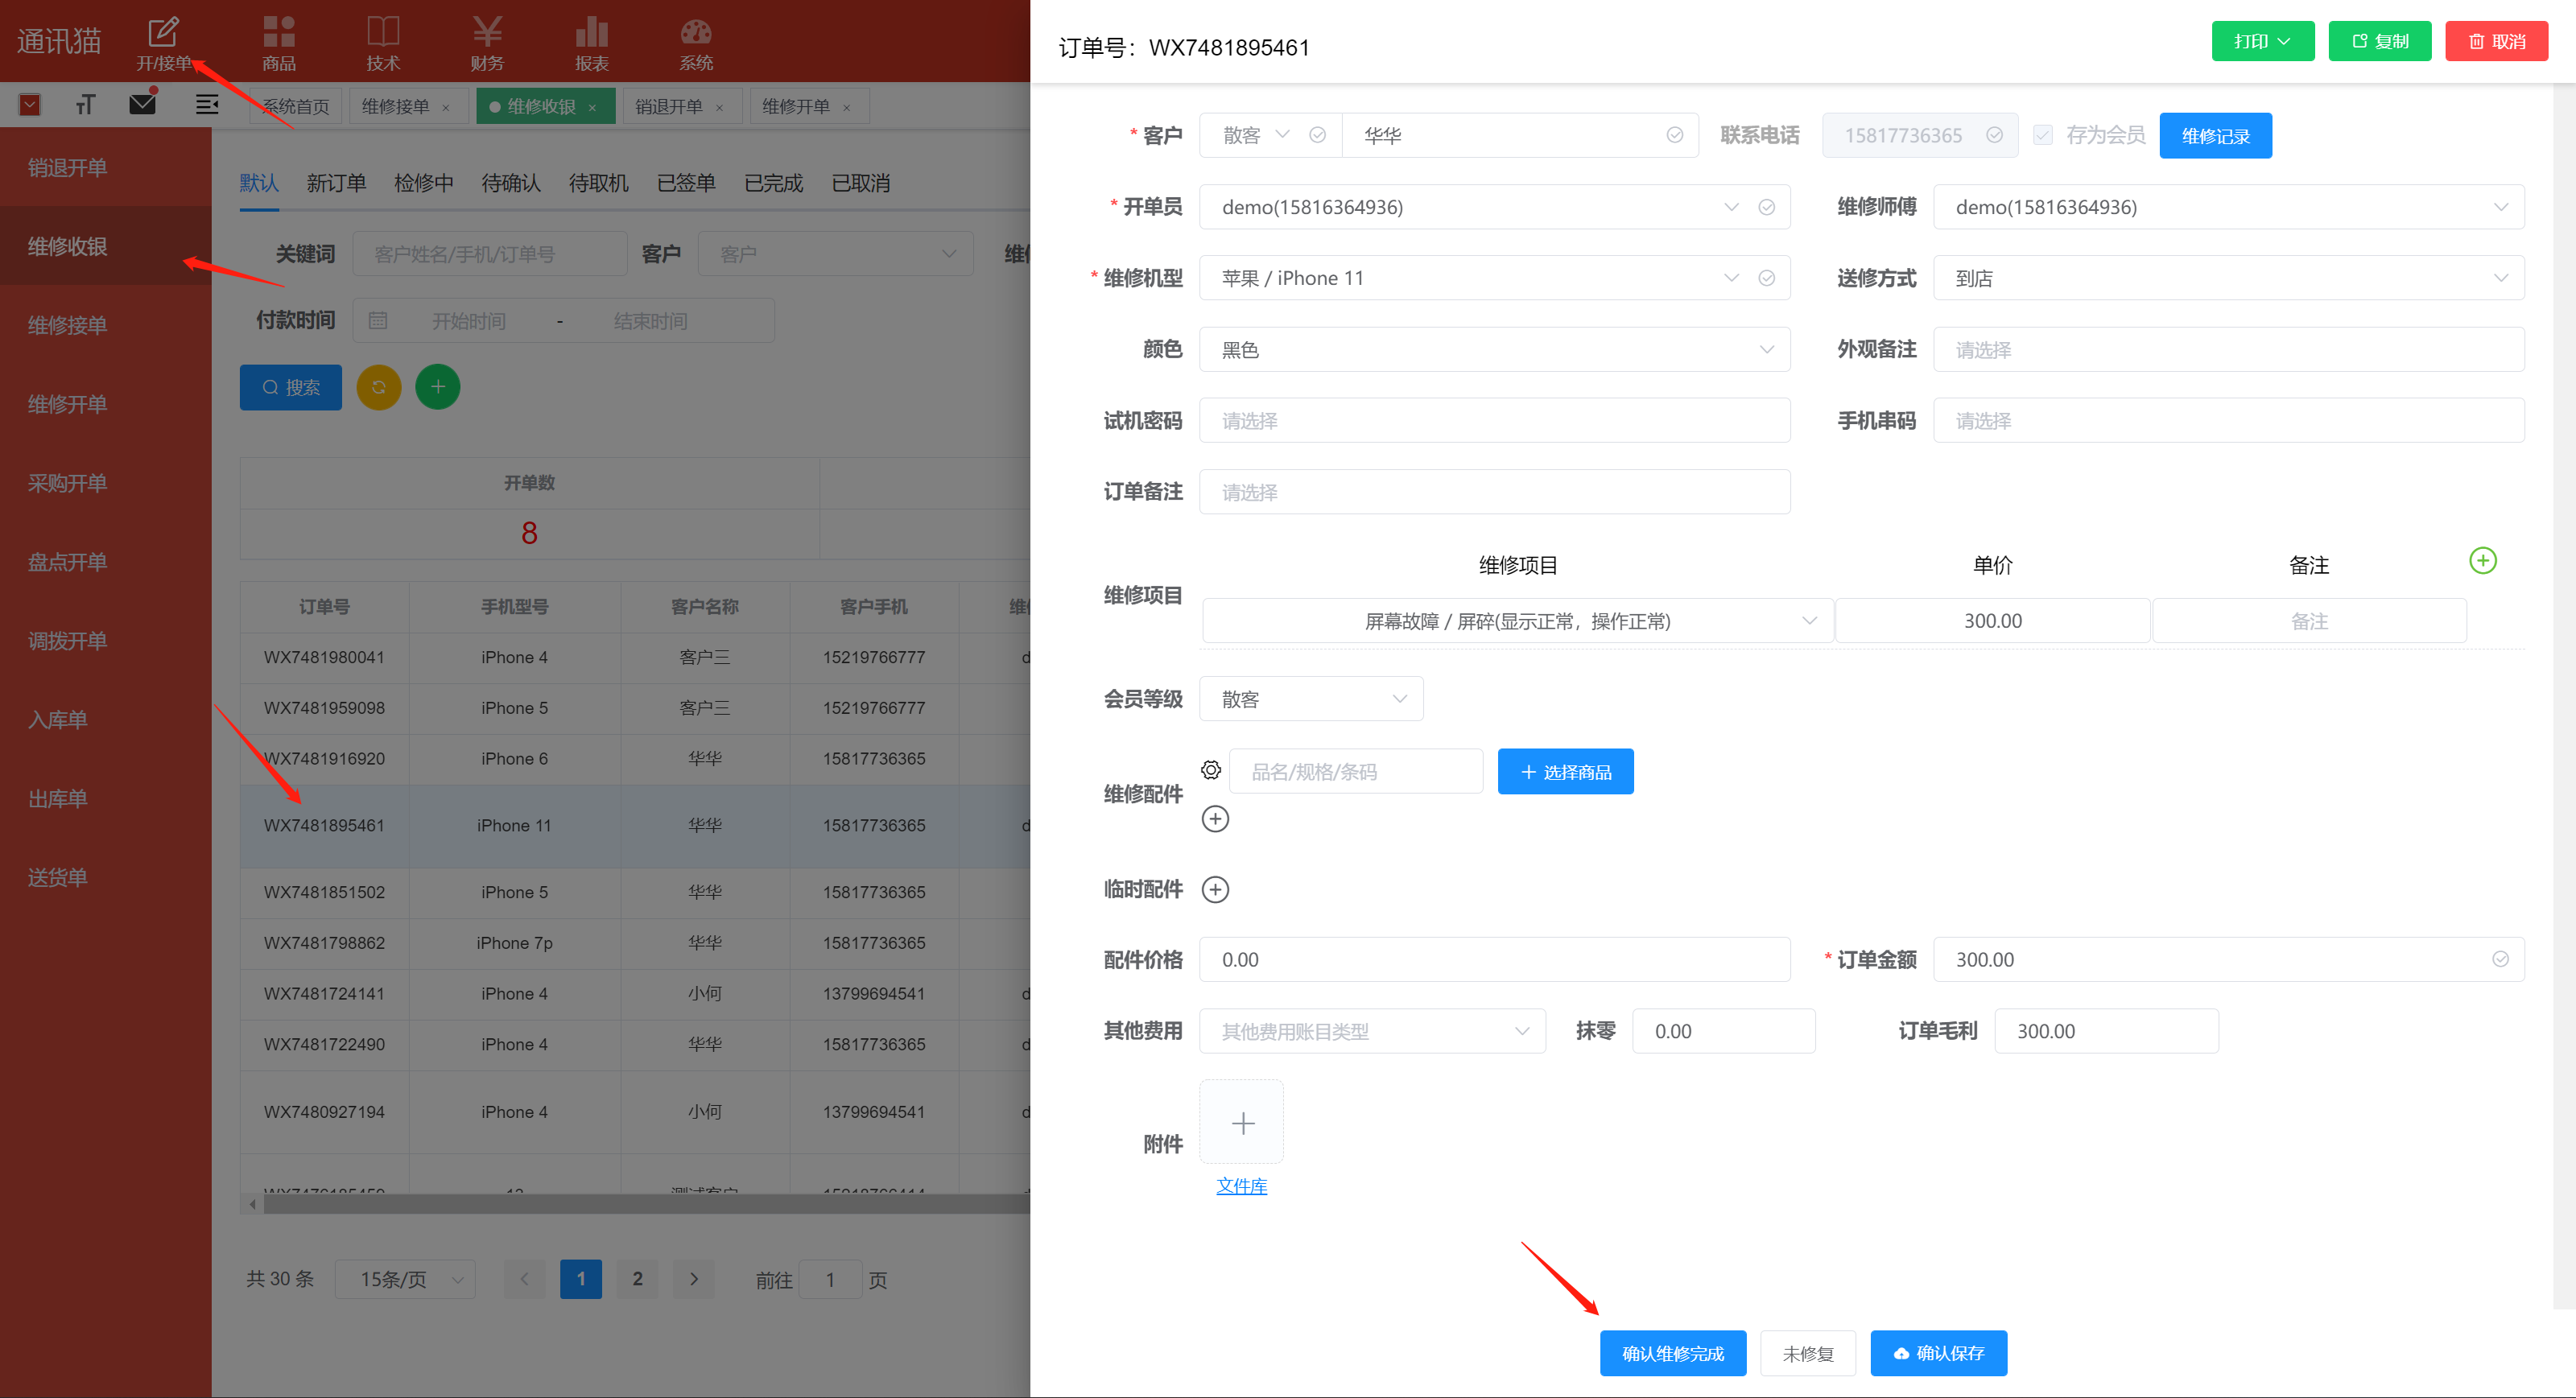This screenshot has width=2576, height=1398.
Task: Change the 15条/页 page size dropdown
Action: tap(405, 1279)
